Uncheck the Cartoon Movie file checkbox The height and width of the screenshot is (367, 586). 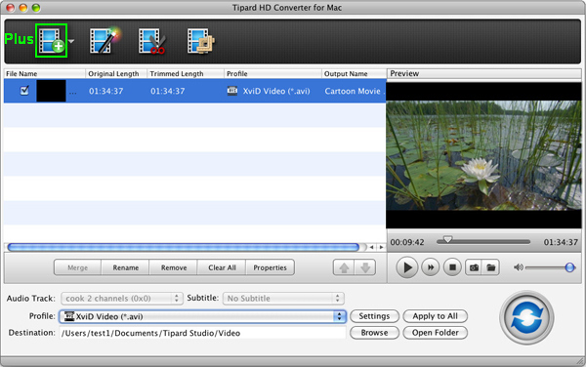24,91
